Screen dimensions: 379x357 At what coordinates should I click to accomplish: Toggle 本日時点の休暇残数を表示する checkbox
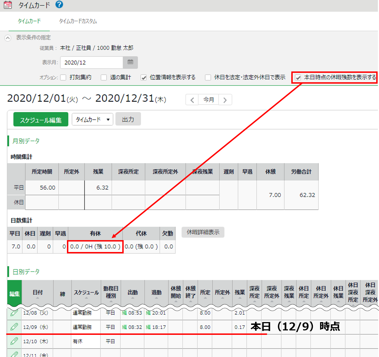coord(298,78)
